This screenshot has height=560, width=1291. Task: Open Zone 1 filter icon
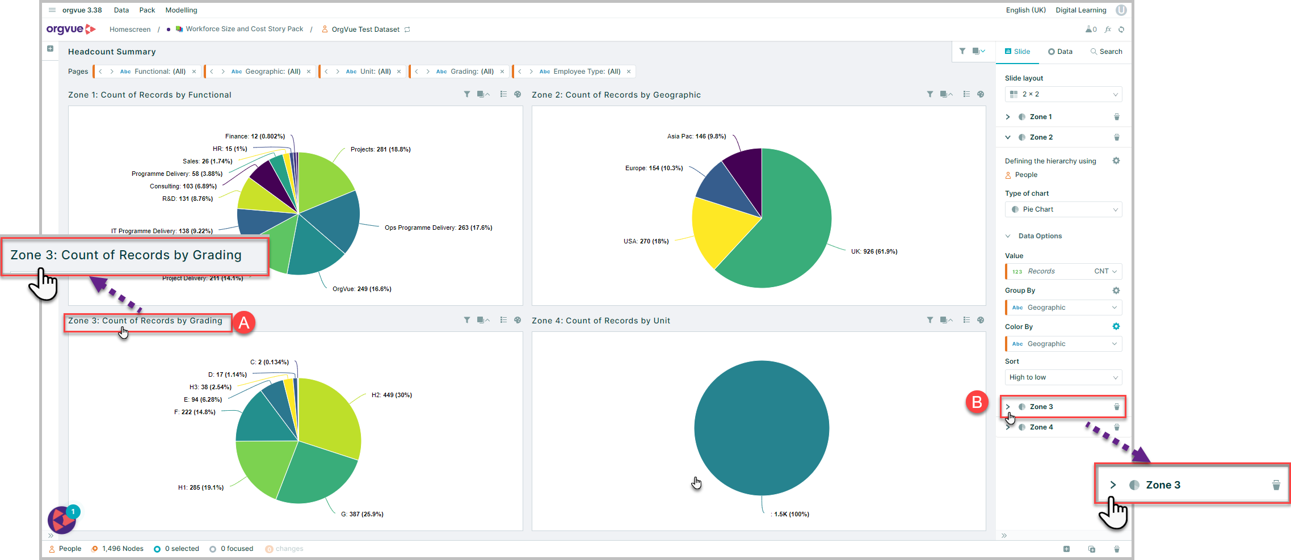click(x=466, y=94)
